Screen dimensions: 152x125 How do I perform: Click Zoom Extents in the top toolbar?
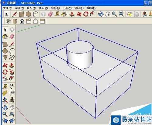(121, 14)
